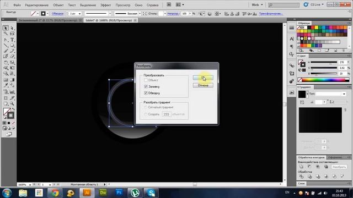Open the Редактирование menu
This screenshot has width=353, height=198.
tap(37, 5)
